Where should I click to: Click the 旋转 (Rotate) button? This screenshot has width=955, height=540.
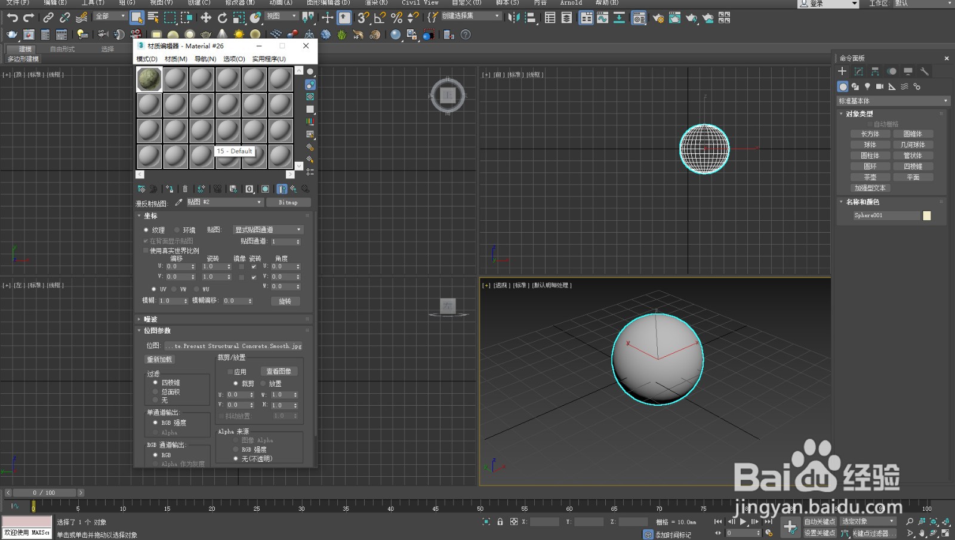[285, 301]
